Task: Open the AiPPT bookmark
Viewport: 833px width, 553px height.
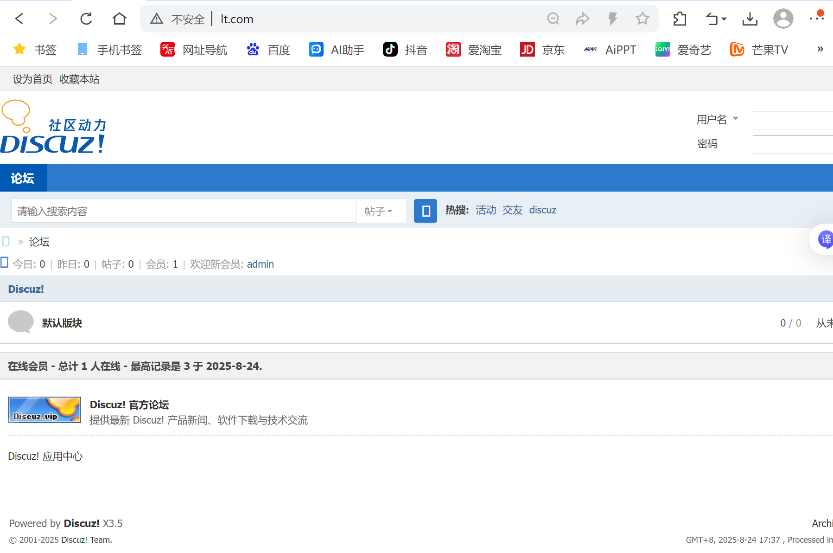Action: [610, 49]
